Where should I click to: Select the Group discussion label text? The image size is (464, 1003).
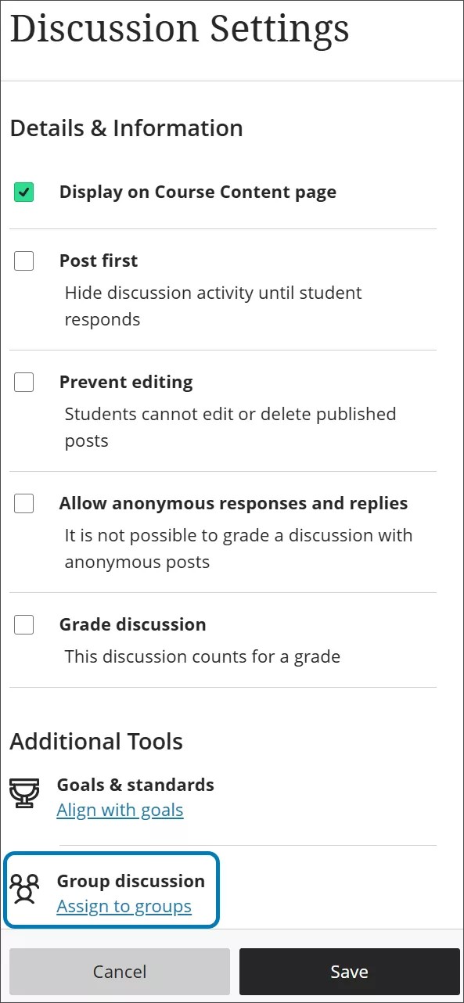[x=131, y=881]
